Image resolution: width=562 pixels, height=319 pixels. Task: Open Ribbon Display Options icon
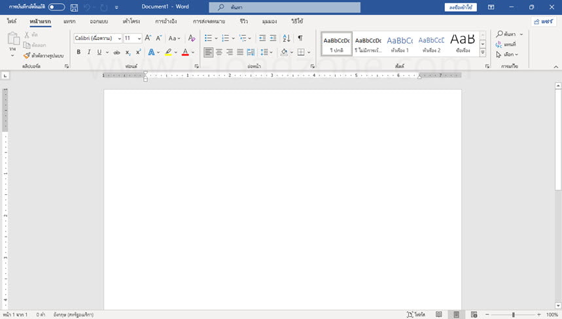click(x=491, y=7)
